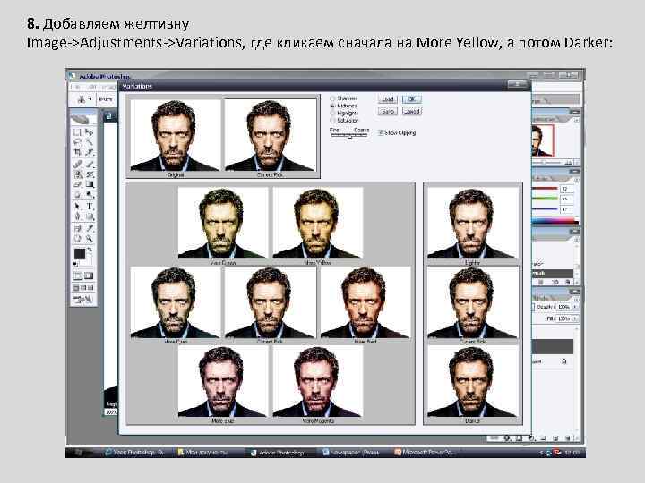Click the More Yellow thumbnail

318,223
